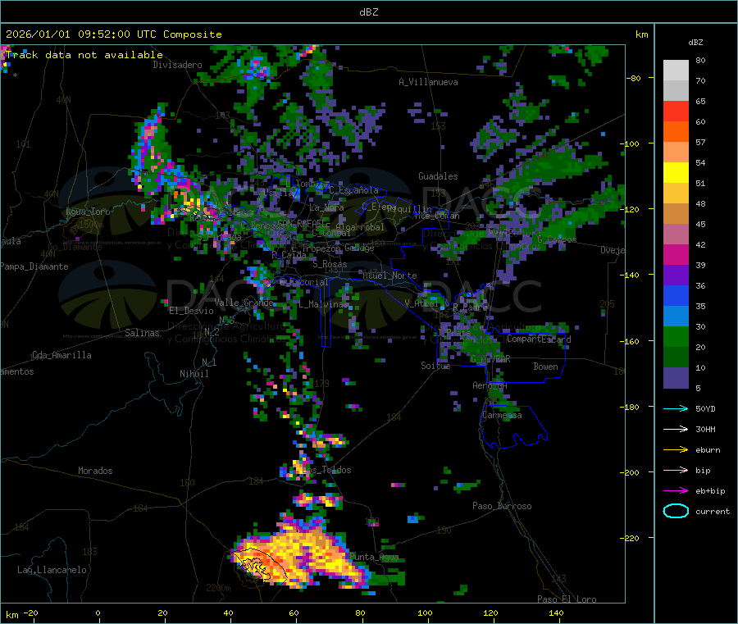This screenshot has height=624, width=738.
Task: Click the 'dBZ' heading above color scale
Action: 695,43
